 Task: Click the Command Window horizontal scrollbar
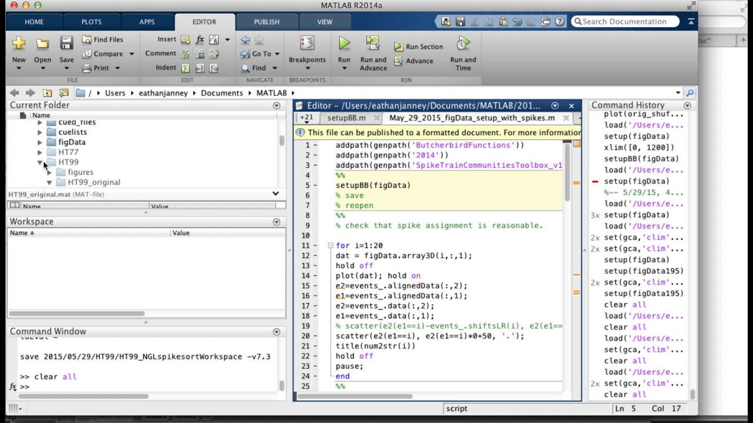84,396
